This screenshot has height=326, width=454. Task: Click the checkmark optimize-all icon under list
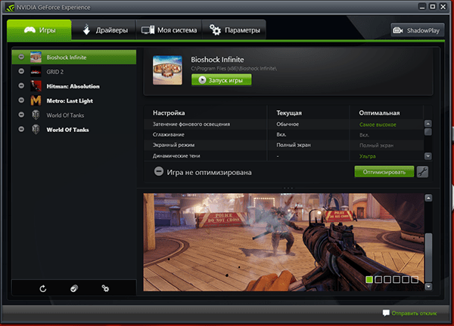pos(74,288)
